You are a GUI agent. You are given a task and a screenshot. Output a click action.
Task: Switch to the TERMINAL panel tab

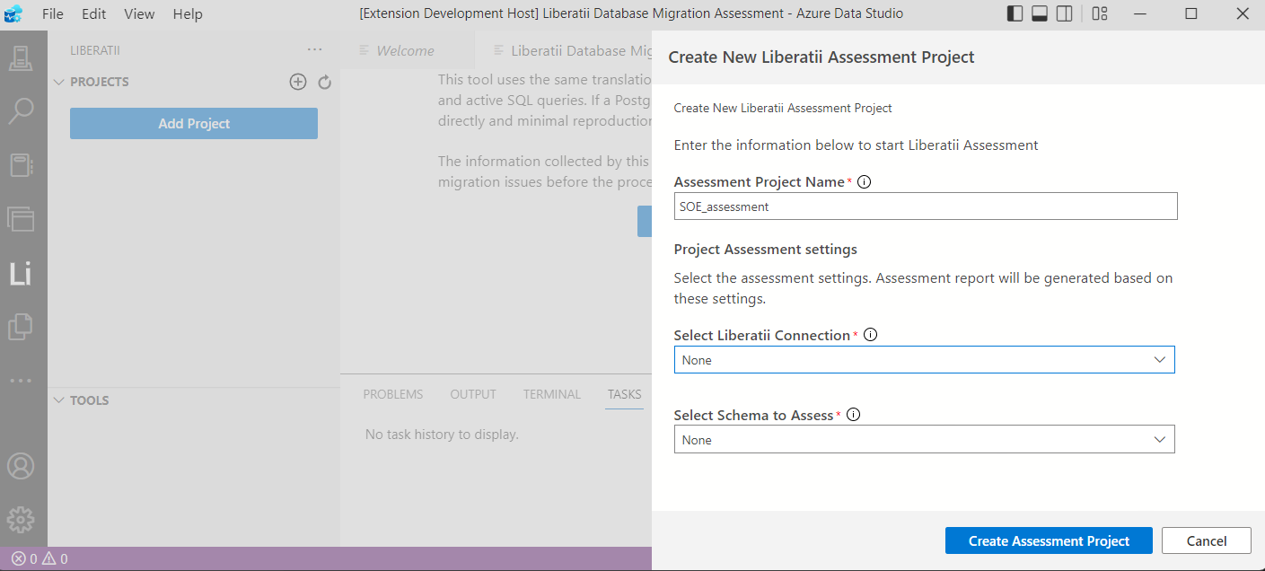pos(552,394)
